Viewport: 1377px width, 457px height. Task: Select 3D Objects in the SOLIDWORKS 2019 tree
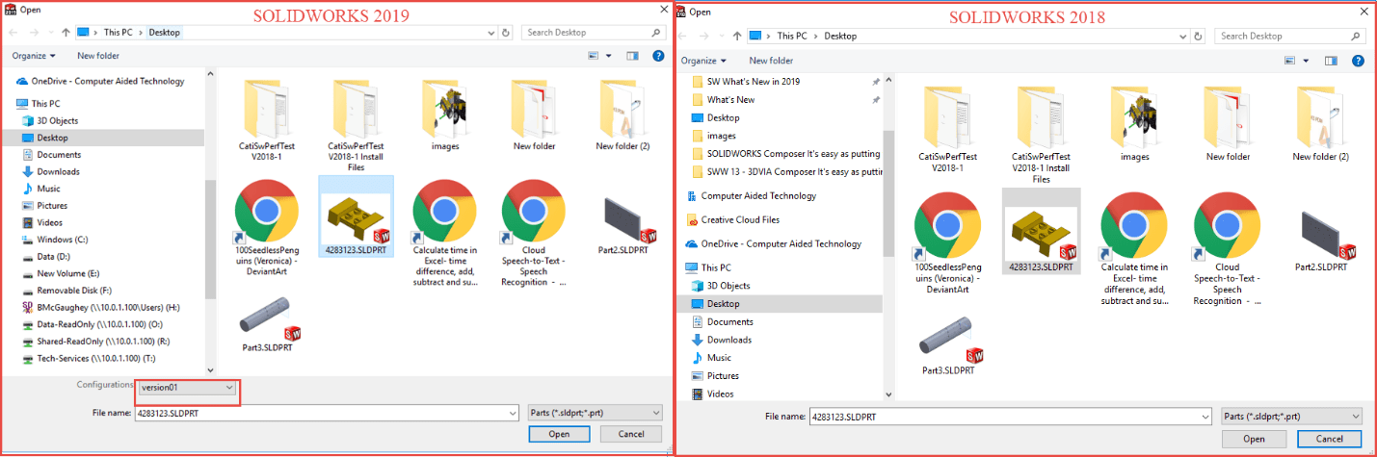point(57,120)
